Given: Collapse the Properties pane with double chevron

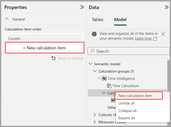Looking at the screenshot, I should pyautogui.click(x=82, y=7).
